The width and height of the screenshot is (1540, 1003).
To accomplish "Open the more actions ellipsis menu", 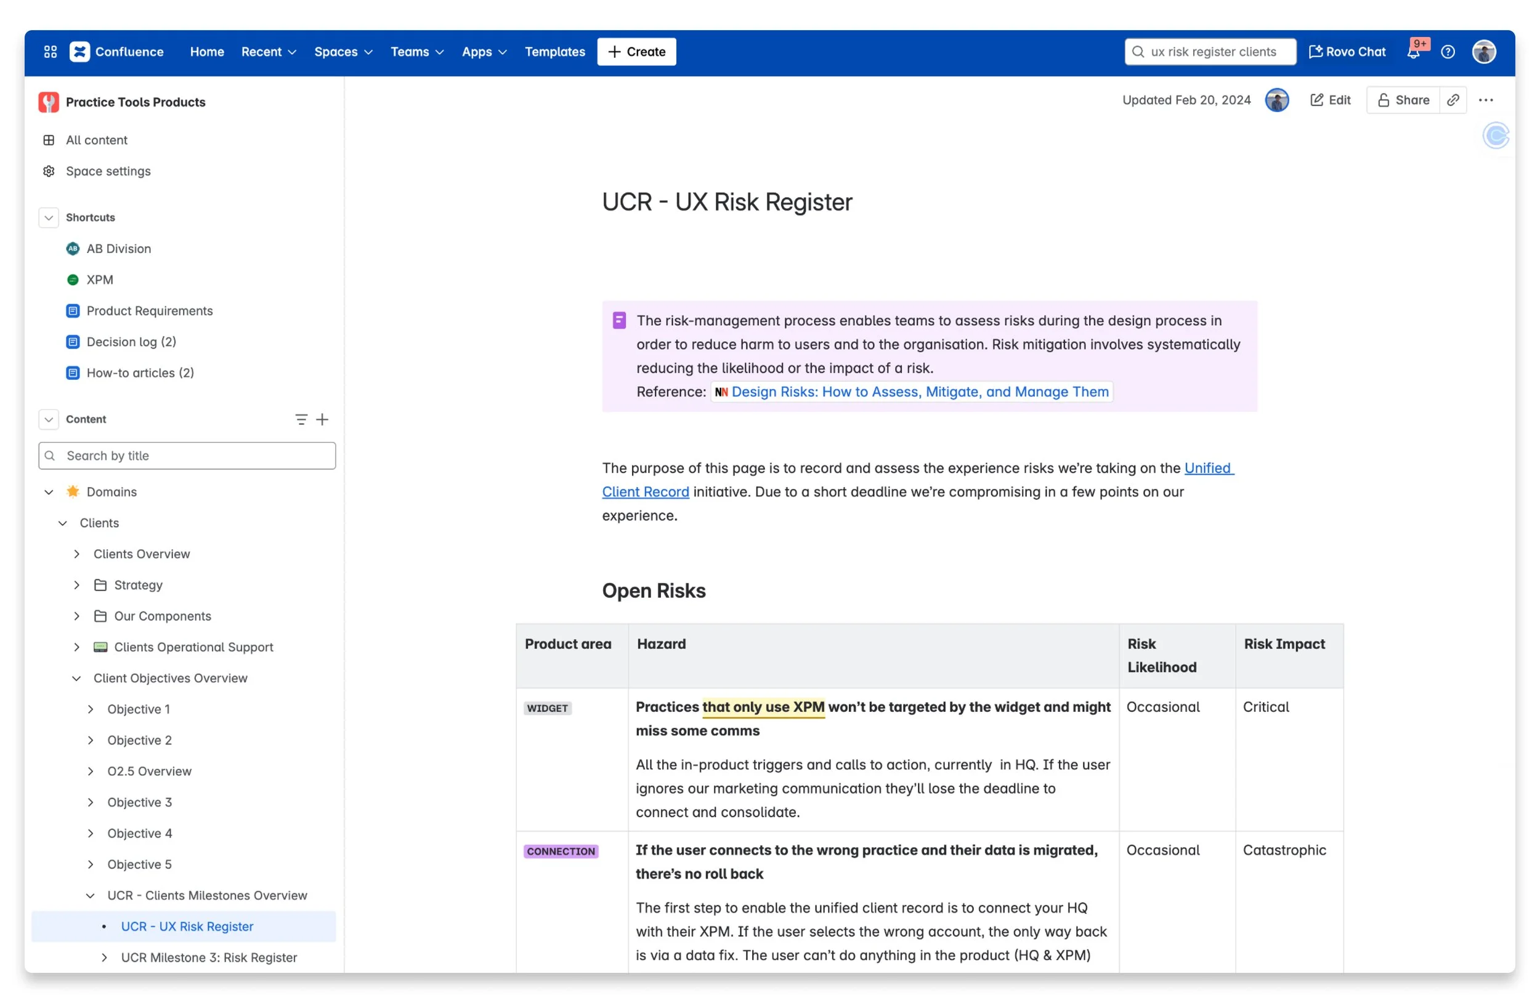I will tap(1486, 100).
